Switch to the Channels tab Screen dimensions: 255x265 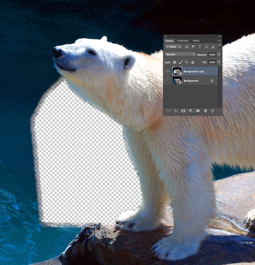click(x=183, y=41)
